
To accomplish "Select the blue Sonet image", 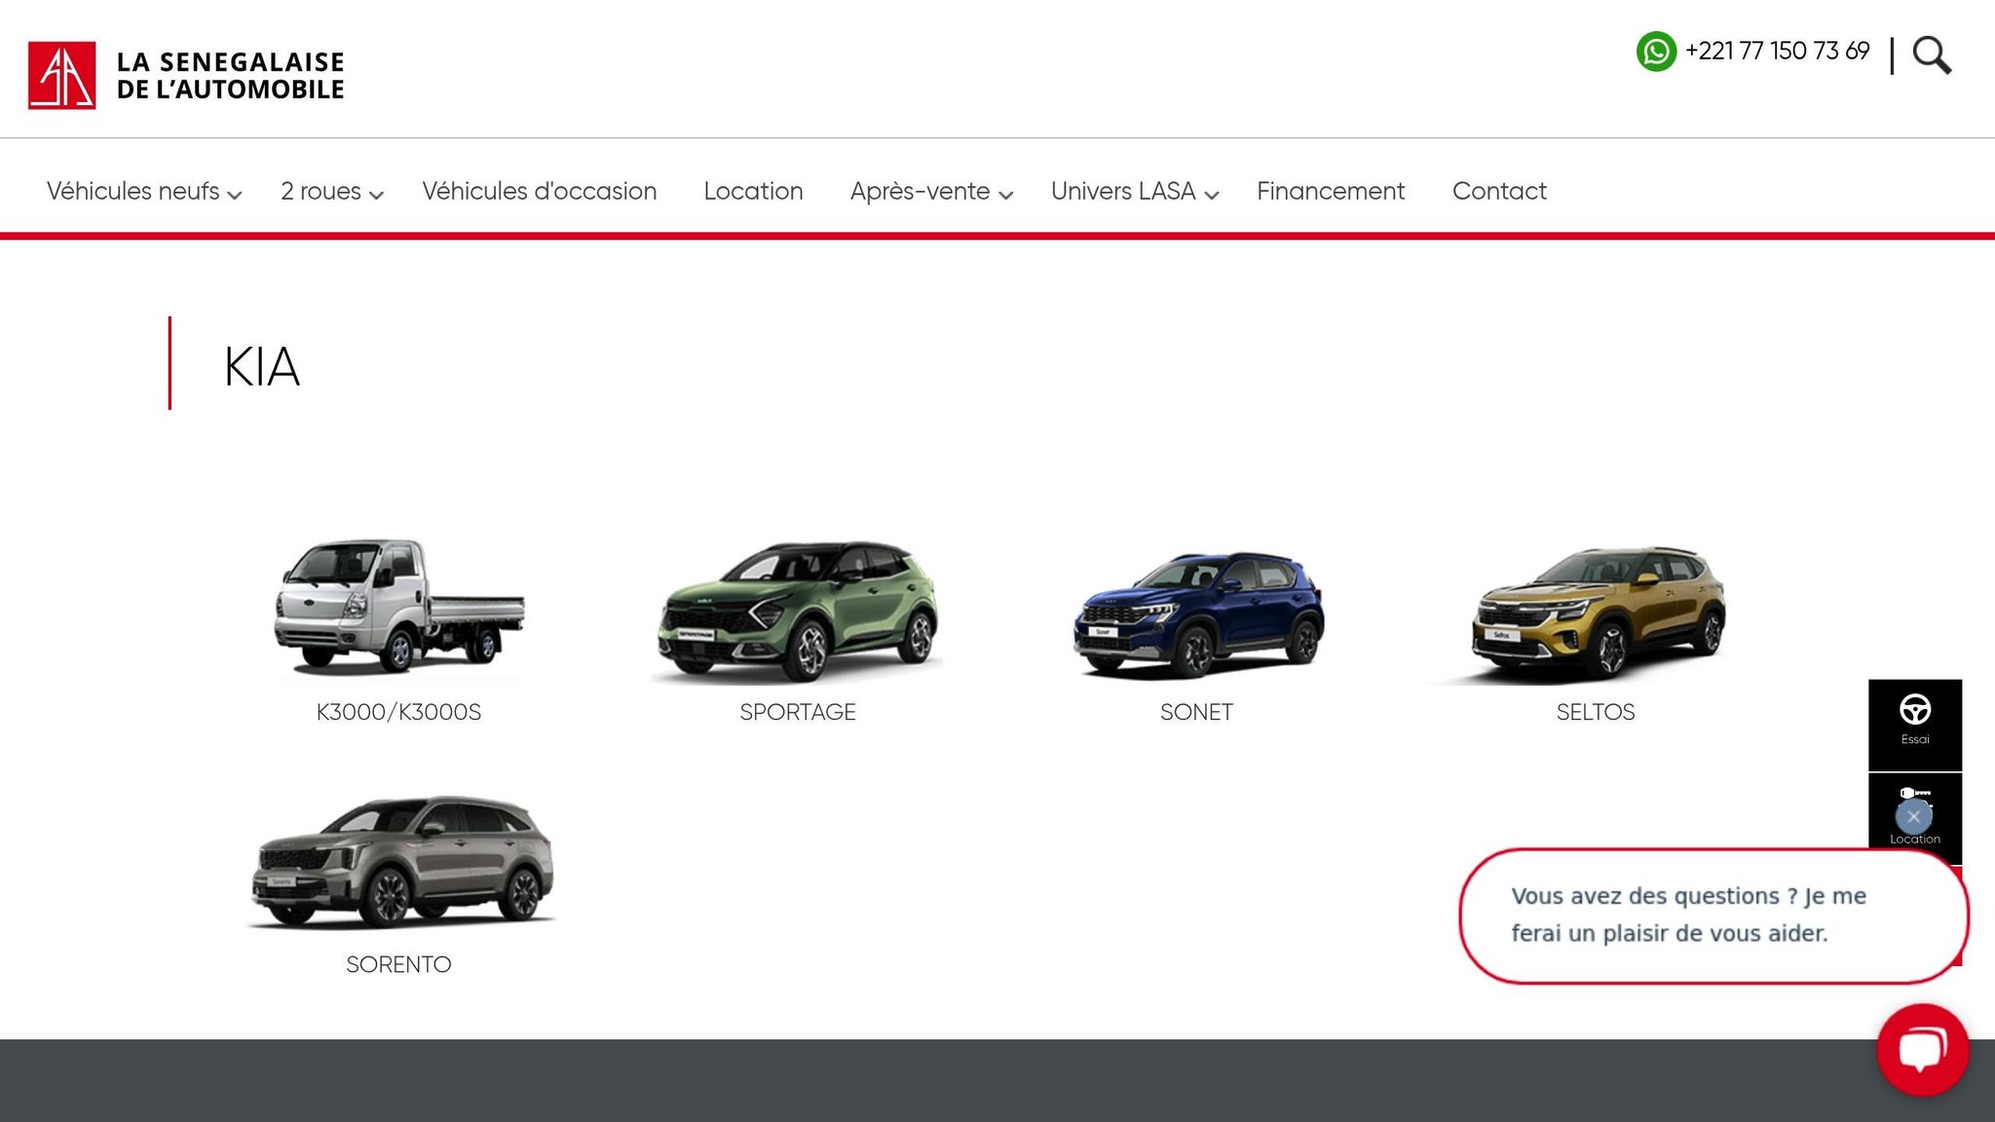I will point(1197,614).
